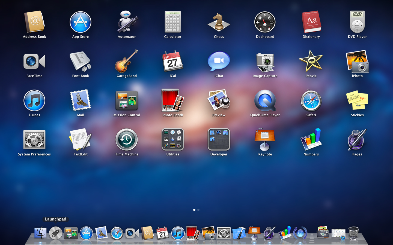Open the Automator app
Screen dimensions: 393x245
tap(127, 22)
